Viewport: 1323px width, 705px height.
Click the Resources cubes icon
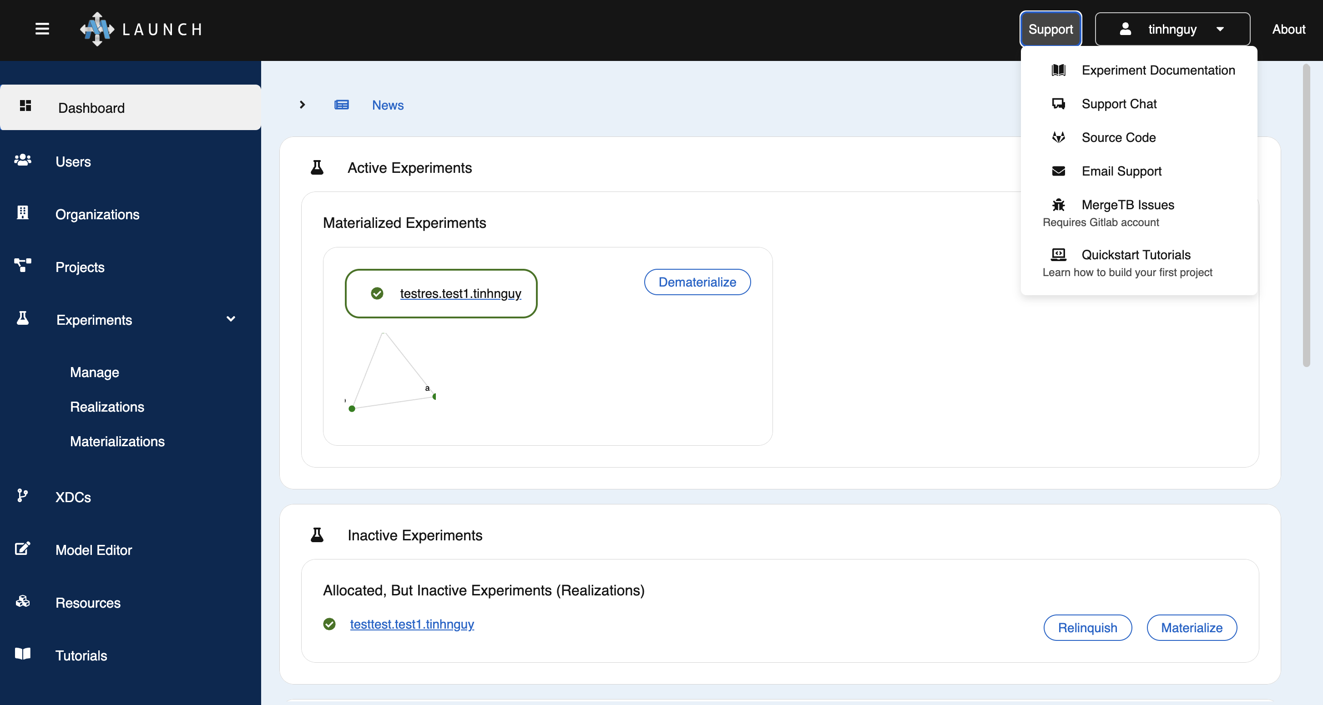[x=23, y=601]
